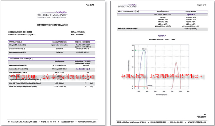Click the Spectroline logo on page 1
215x126 pixels.
[x=53, y=15]
